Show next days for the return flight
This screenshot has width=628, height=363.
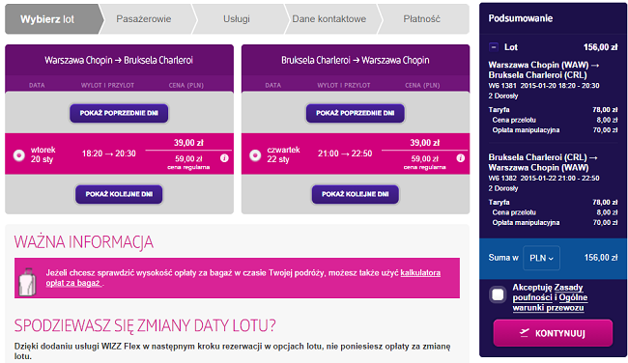point(356,194)
